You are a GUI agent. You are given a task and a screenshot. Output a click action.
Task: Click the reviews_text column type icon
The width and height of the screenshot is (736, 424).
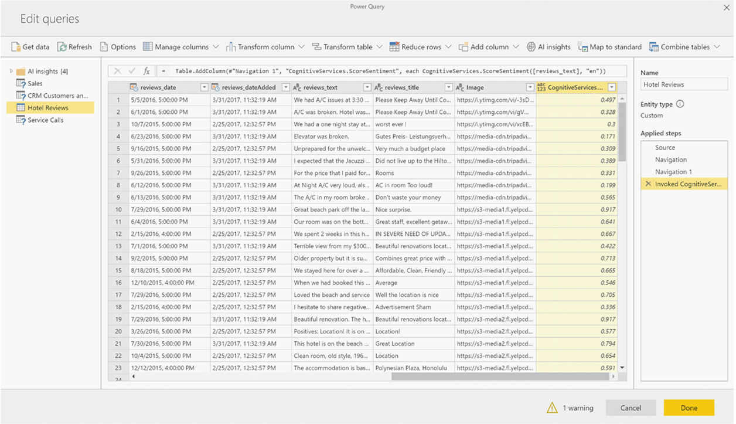[297, 87]
